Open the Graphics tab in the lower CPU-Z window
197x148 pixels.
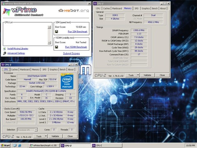[x=53, y=69]
